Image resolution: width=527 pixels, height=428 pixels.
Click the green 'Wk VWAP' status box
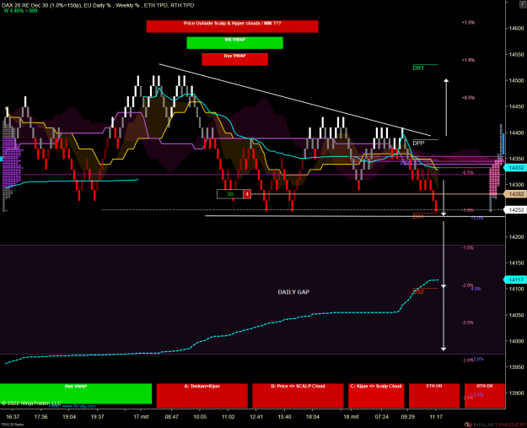[235, 43]
